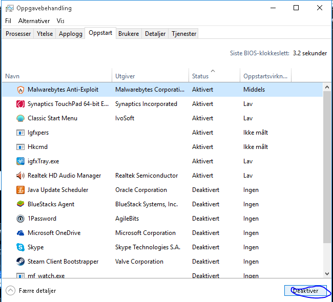Click the Java Update Scheduler icon
This screenshot has width=333, height=302.
coord(20,190)
